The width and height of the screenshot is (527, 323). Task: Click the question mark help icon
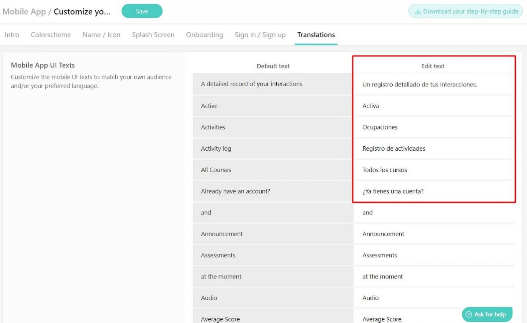point(468,314)
